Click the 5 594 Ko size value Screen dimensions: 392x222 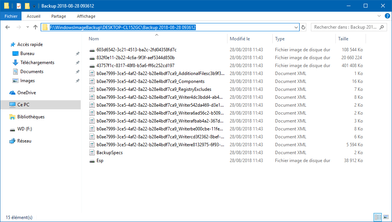click(x=355, y=145)
